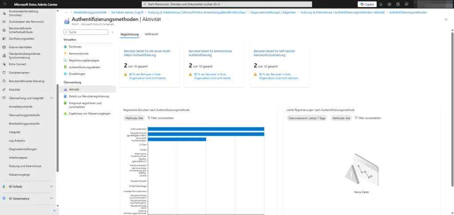
Task: Collapse the inner menu with double chevron
Action: coord(112,32)
